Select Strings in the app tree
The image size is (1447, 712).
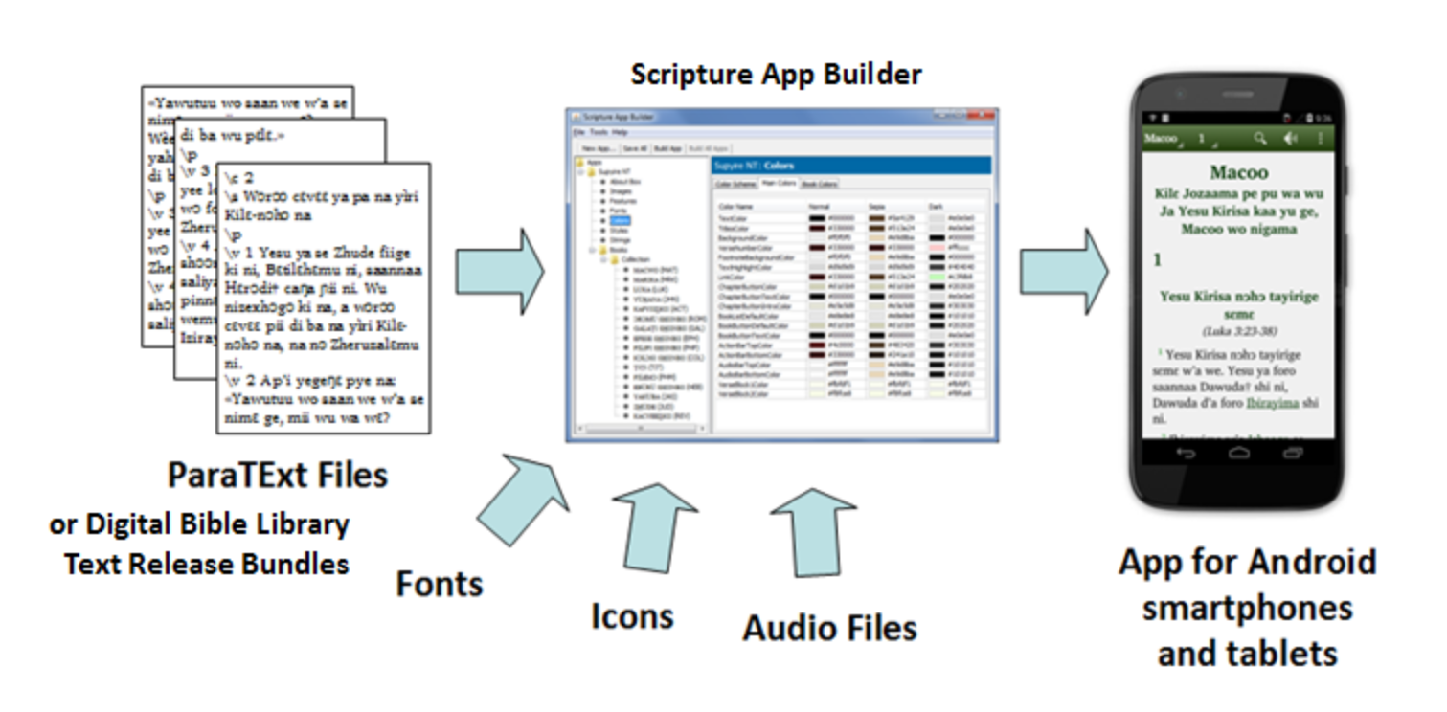pos(620,240)
